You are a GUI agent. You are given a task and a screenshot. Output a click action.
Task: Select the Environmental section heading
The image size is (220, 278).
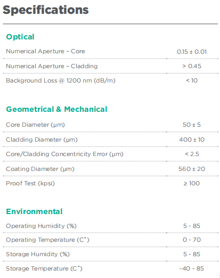click(34, 211)
